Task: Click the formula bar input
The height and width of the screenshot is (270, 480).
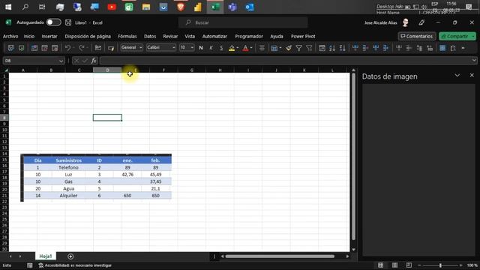Action: click(285, 61)
